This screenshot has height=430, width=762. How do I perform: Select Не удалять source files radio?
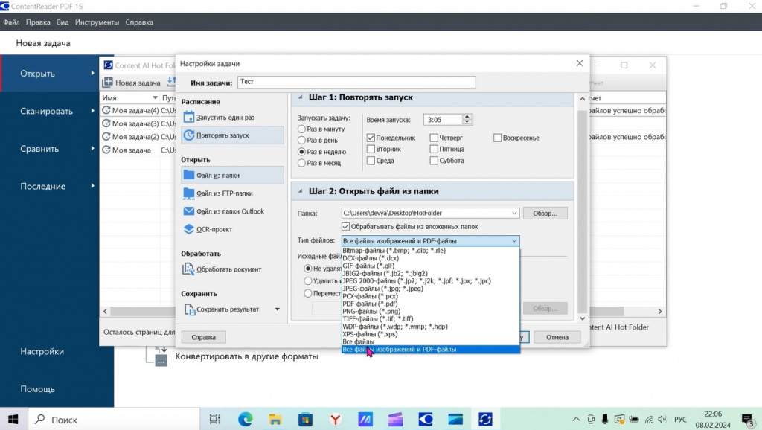pos(307,269)
